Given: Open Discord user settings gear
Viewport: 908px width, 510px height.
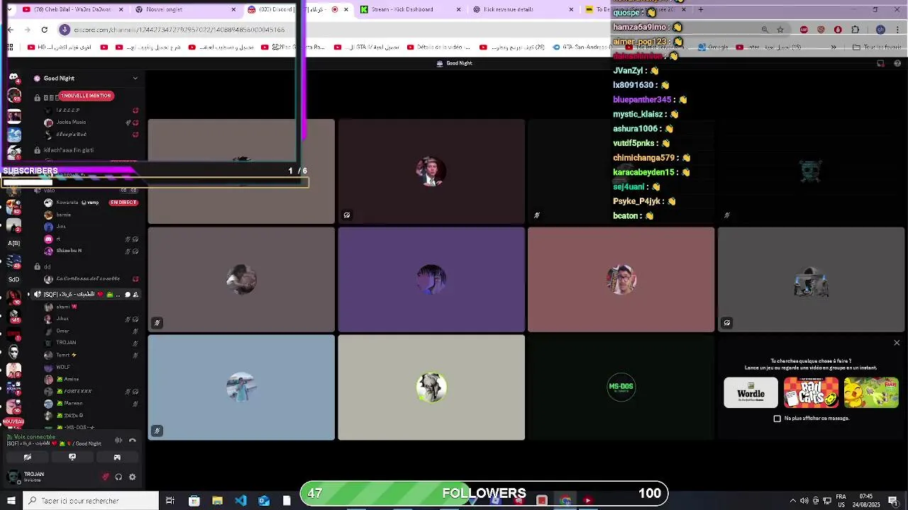Looking at the screenshot, I should (132, 477).
